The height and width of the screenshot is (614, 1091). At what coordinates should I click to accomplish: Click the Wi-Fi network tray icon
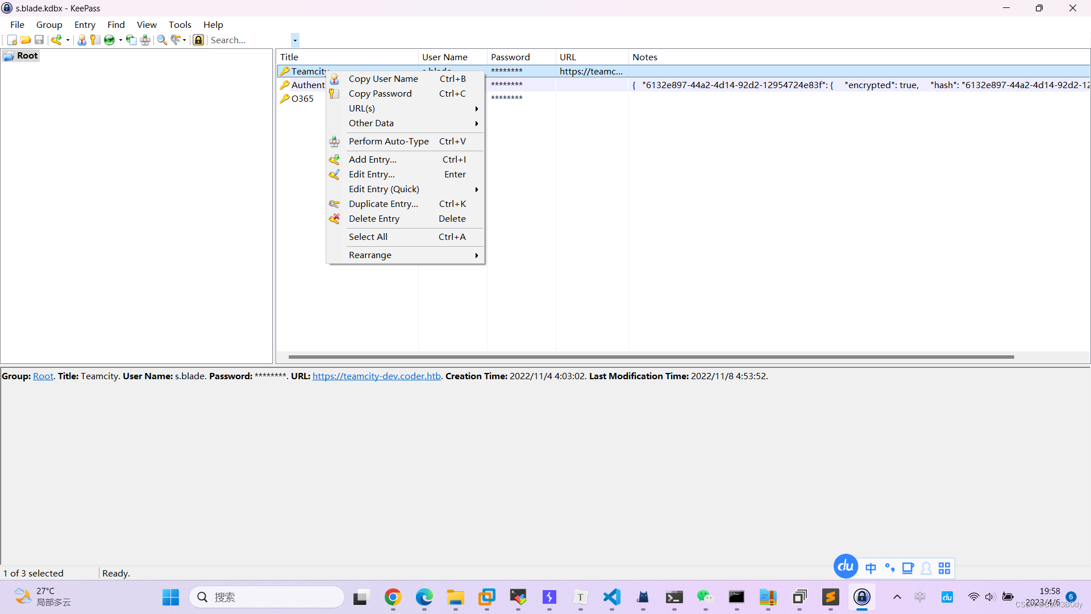(973, 597)
